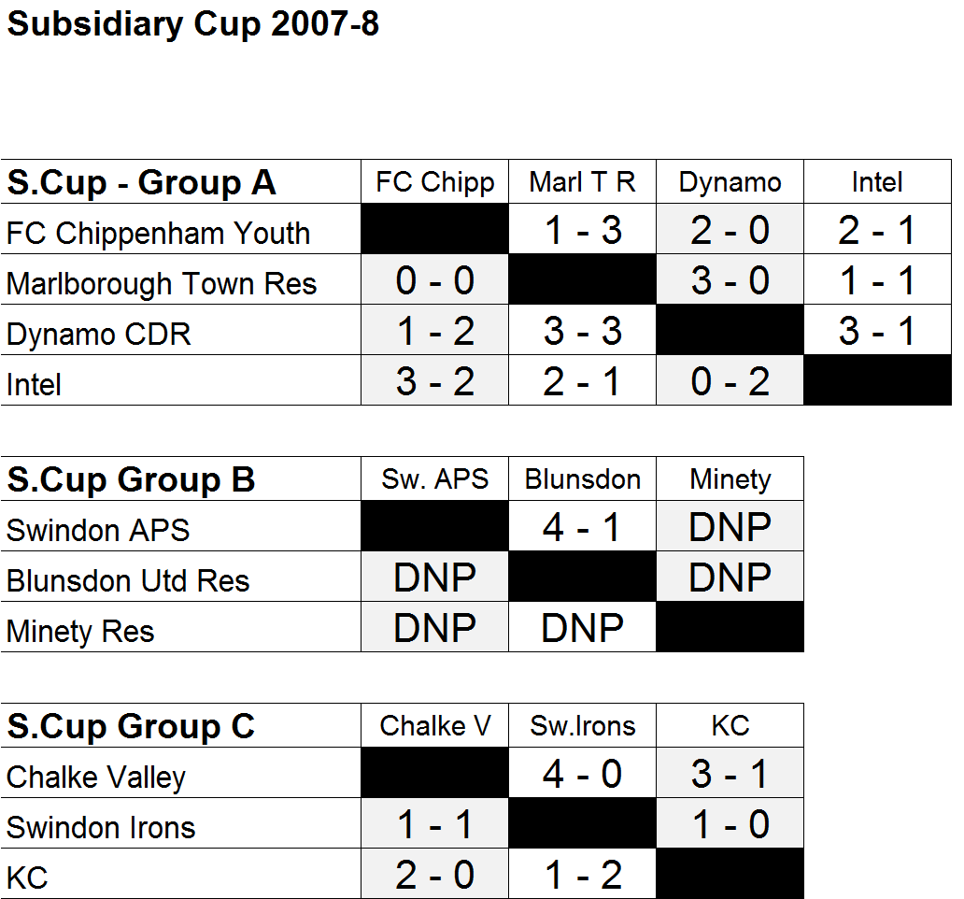Select the 4 - 0 score in Chalke Valley row
Screen dimensions: 964x899
tap(582, 775)
